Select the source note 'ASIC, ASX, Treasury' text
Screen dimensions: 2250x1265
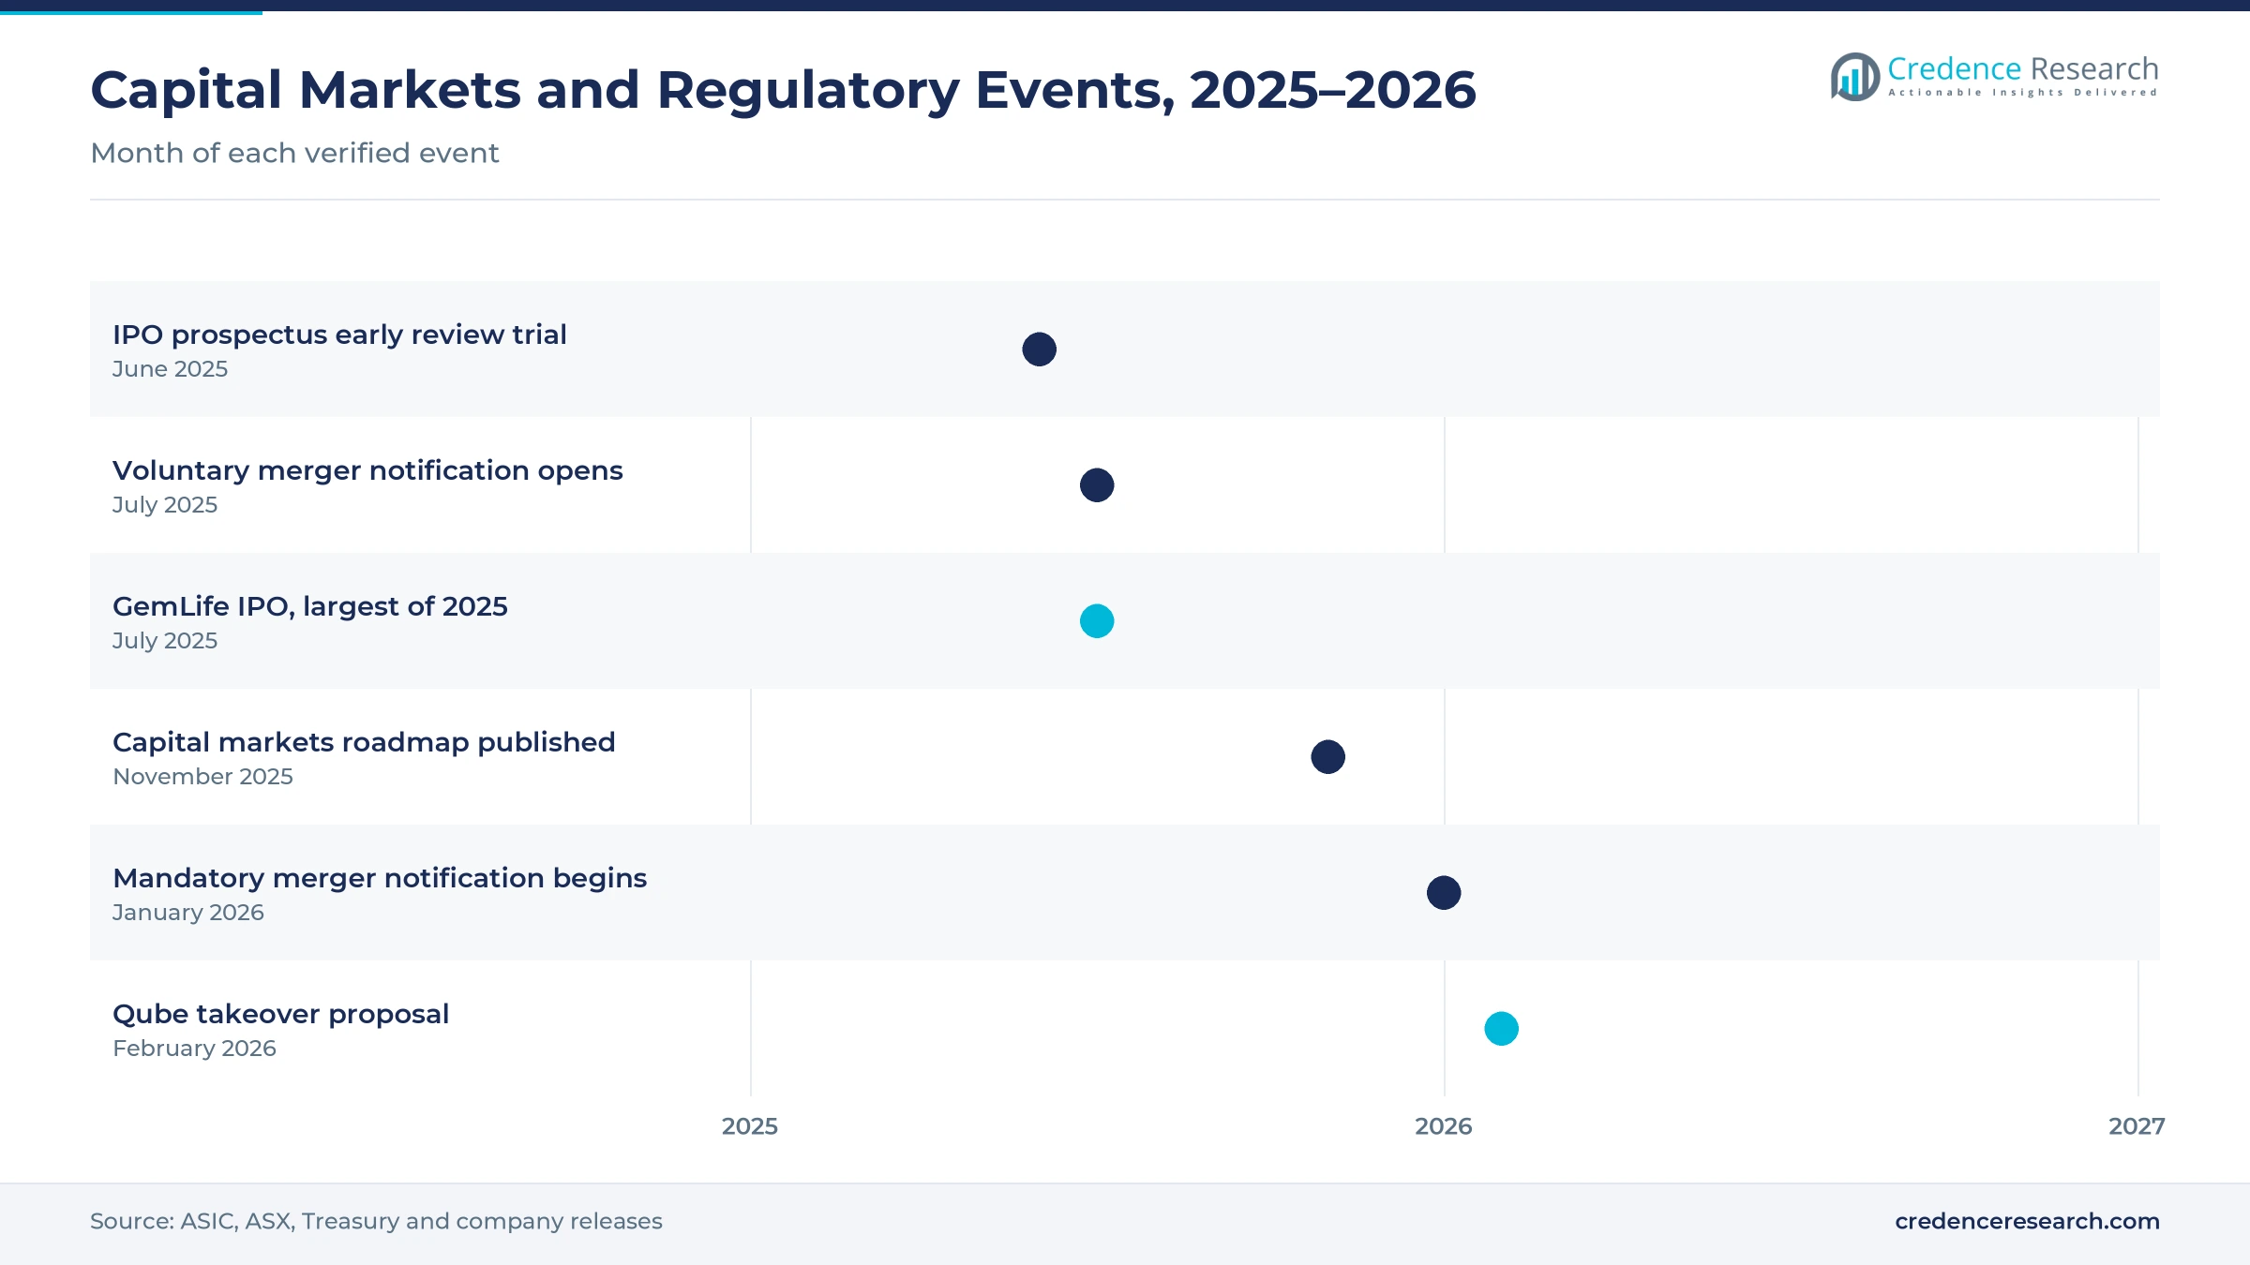point(292,1222)
